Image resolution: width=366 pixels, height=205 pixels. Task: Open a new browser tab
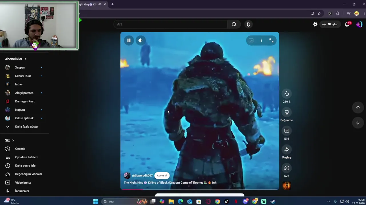[x=112, y=4]
